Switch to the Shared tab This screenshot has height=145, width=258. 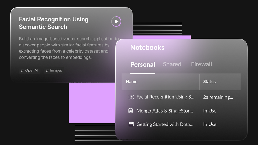172,64
